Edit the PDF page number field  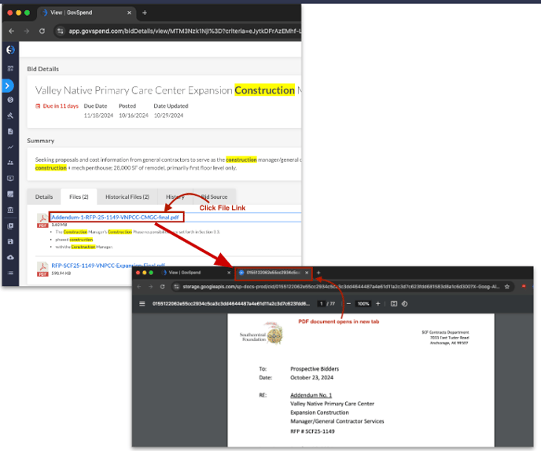coord(321,304)
